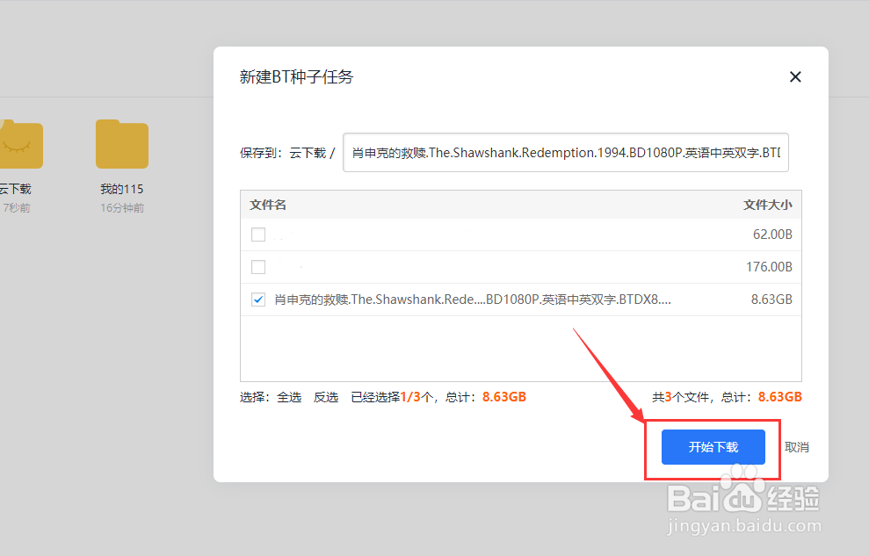Uncheck the Shawshank Redemption movie file
Screen dimensions: 869x556
(x=257, y=299)
